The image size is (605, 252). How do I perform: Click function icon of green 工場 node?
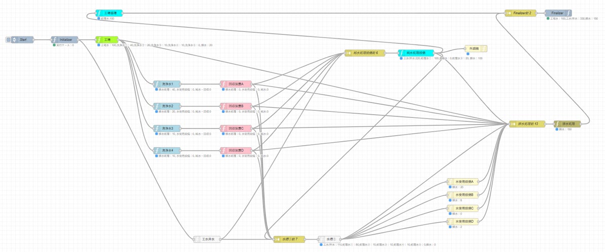pyautogui.click(x=99, y=39)
